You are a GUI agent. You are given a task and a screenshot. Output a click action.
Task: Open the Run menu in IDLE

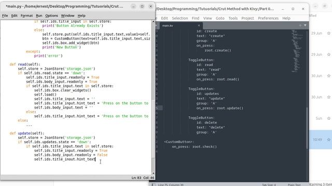coord(39,16)
